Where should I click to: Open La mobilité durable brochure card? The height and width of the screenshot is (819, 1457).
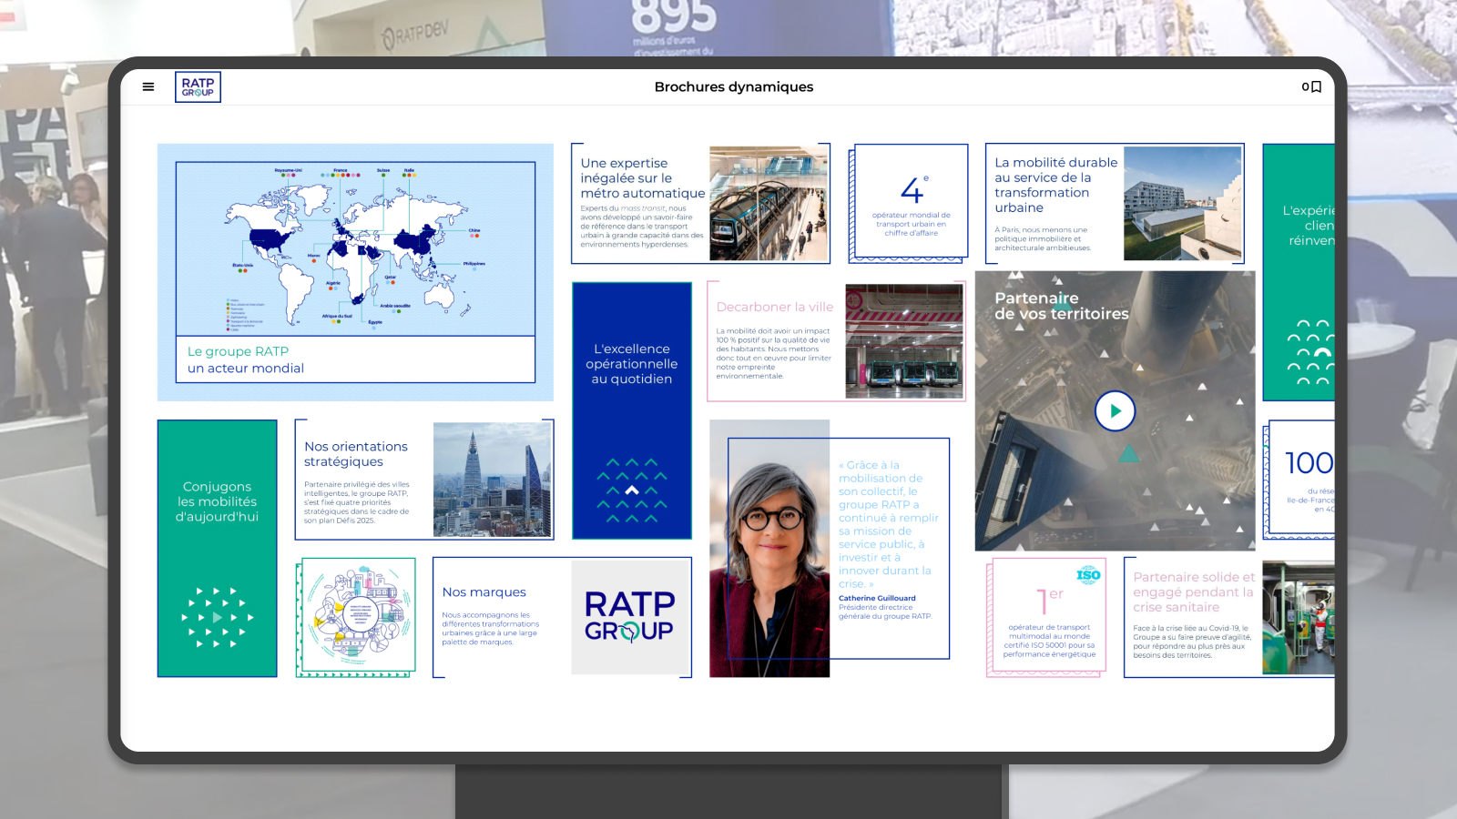(1115, 204)
